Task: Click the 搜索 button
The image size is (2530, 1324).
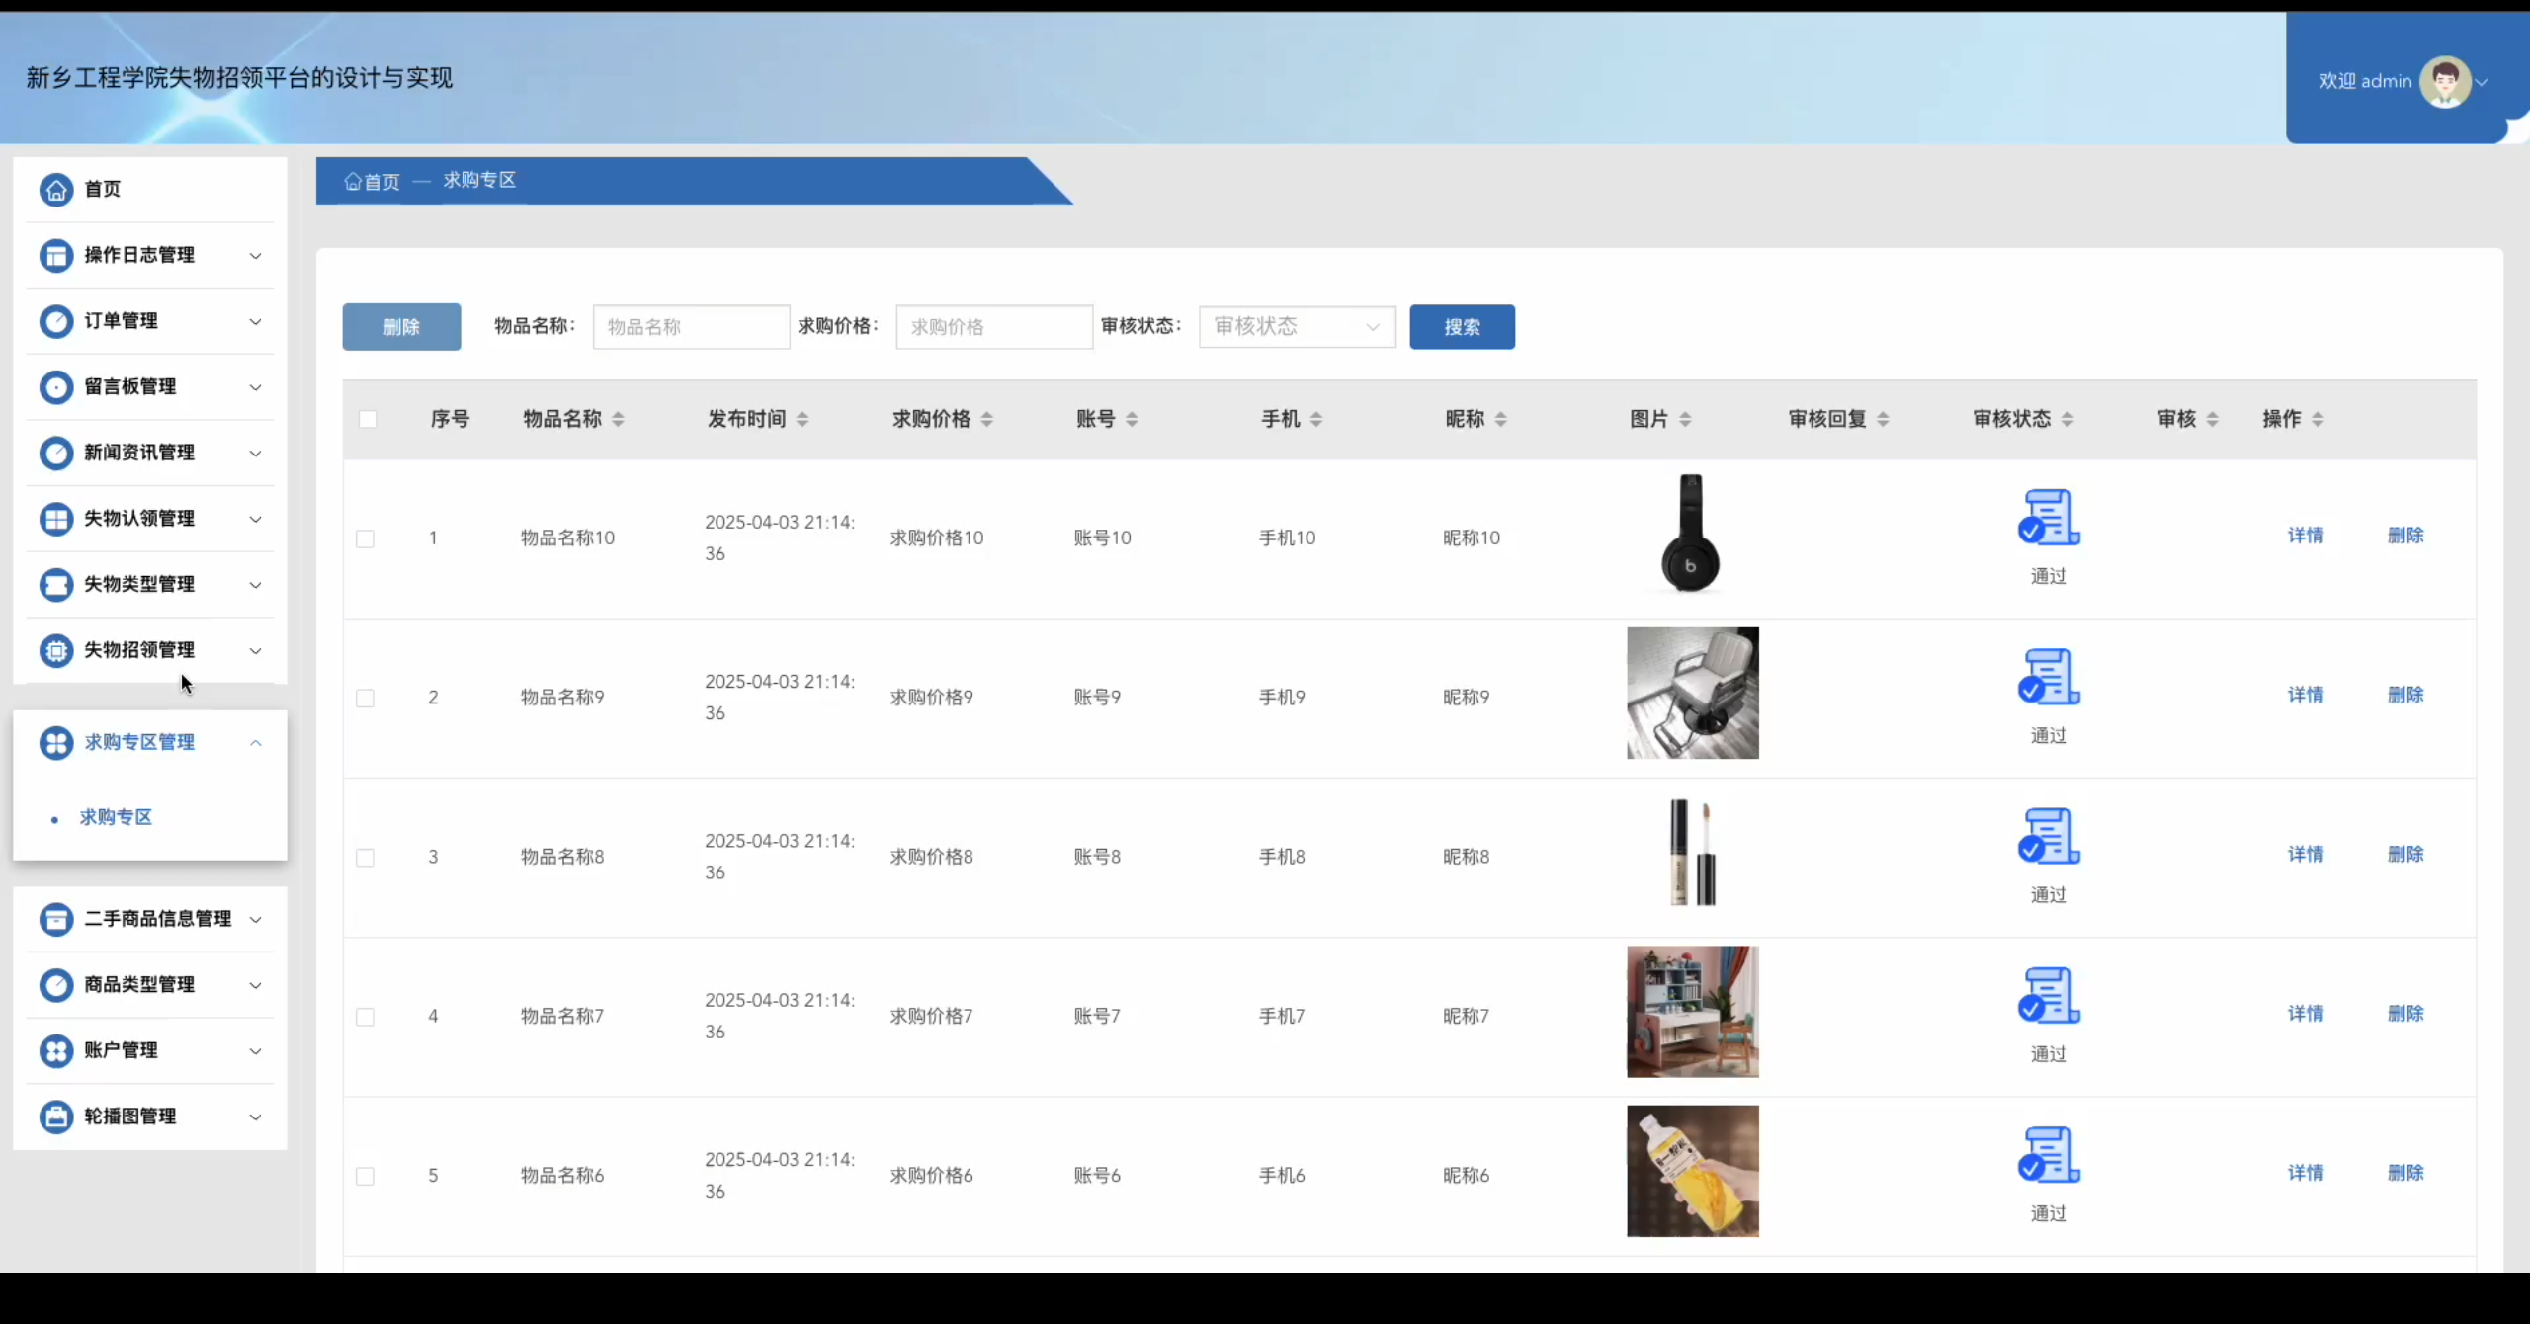Action: [x=1462, y=327]
